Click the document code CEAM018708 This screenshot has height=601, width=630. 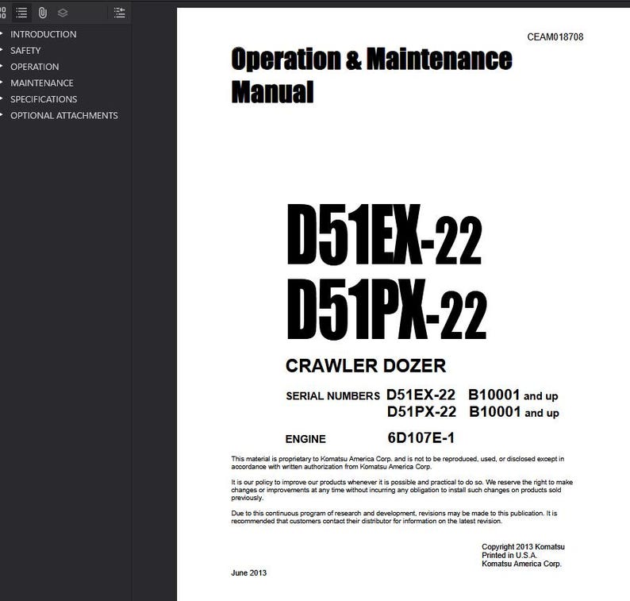coord(555,37)
